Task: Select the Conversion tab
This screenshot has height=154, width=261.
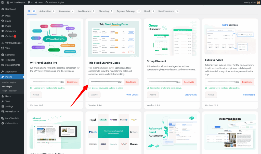Action: tap(67, 11)
